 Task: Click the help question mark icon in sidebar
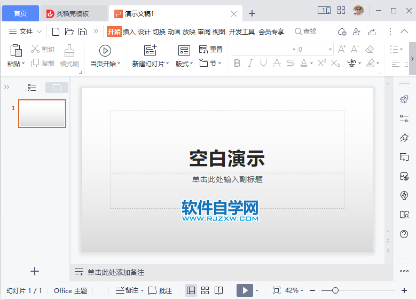pyautogui.click(x=404, y=234)
